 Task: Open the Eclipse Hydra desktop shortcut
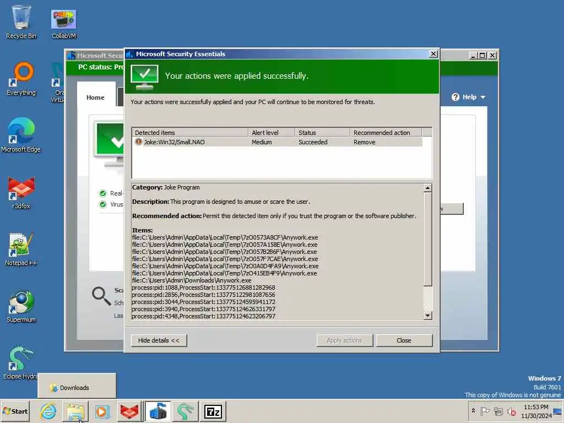click(21, 362)
